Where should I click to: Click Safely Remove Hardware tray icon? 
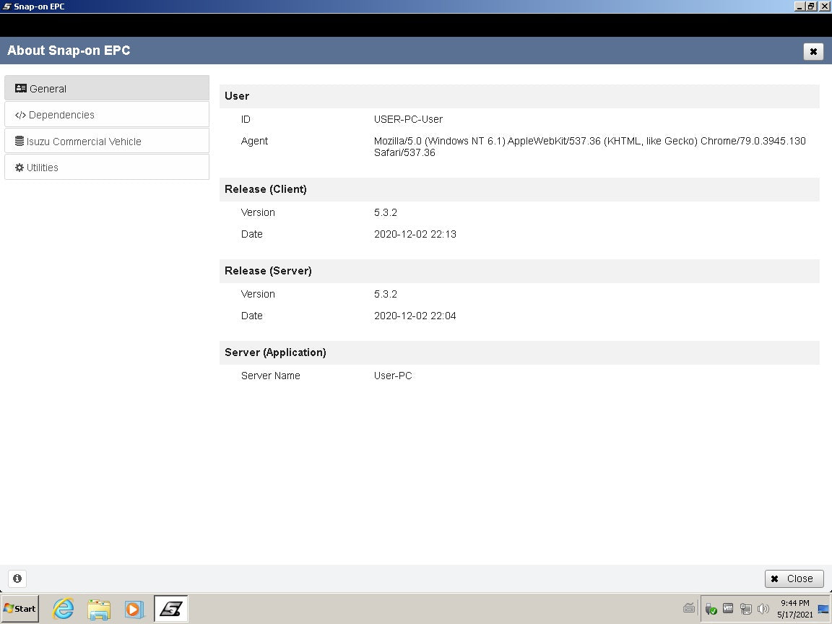click(711, 609)
